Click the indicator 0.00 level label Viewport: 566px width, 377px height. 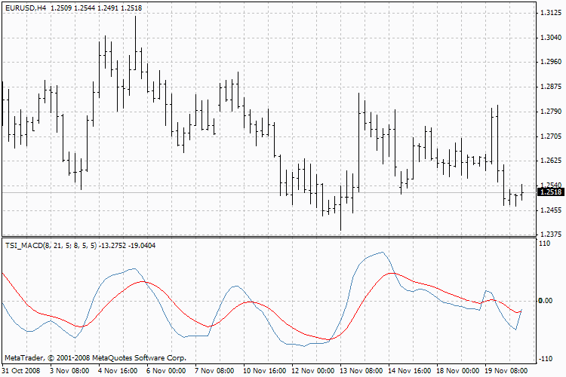(546, 301)
